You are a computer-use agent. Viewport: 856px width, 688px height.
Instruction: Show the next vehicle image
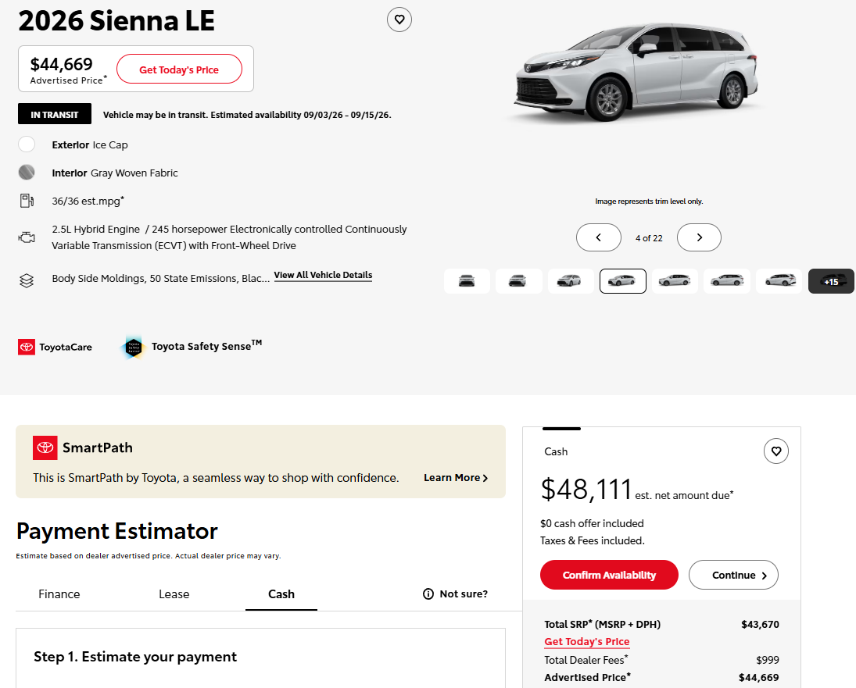point(699,237)
